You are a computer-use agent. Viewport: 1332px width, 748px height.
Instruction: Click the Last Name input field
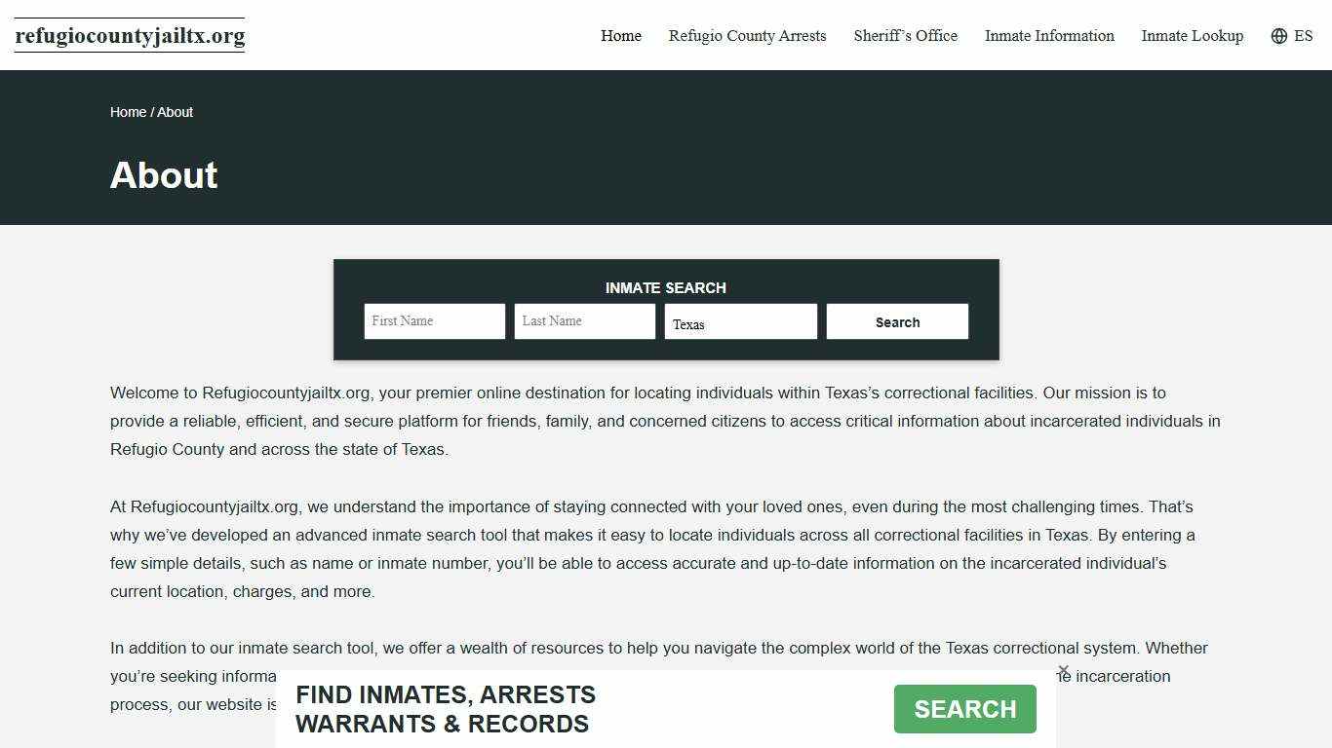[x=585, y=321]
